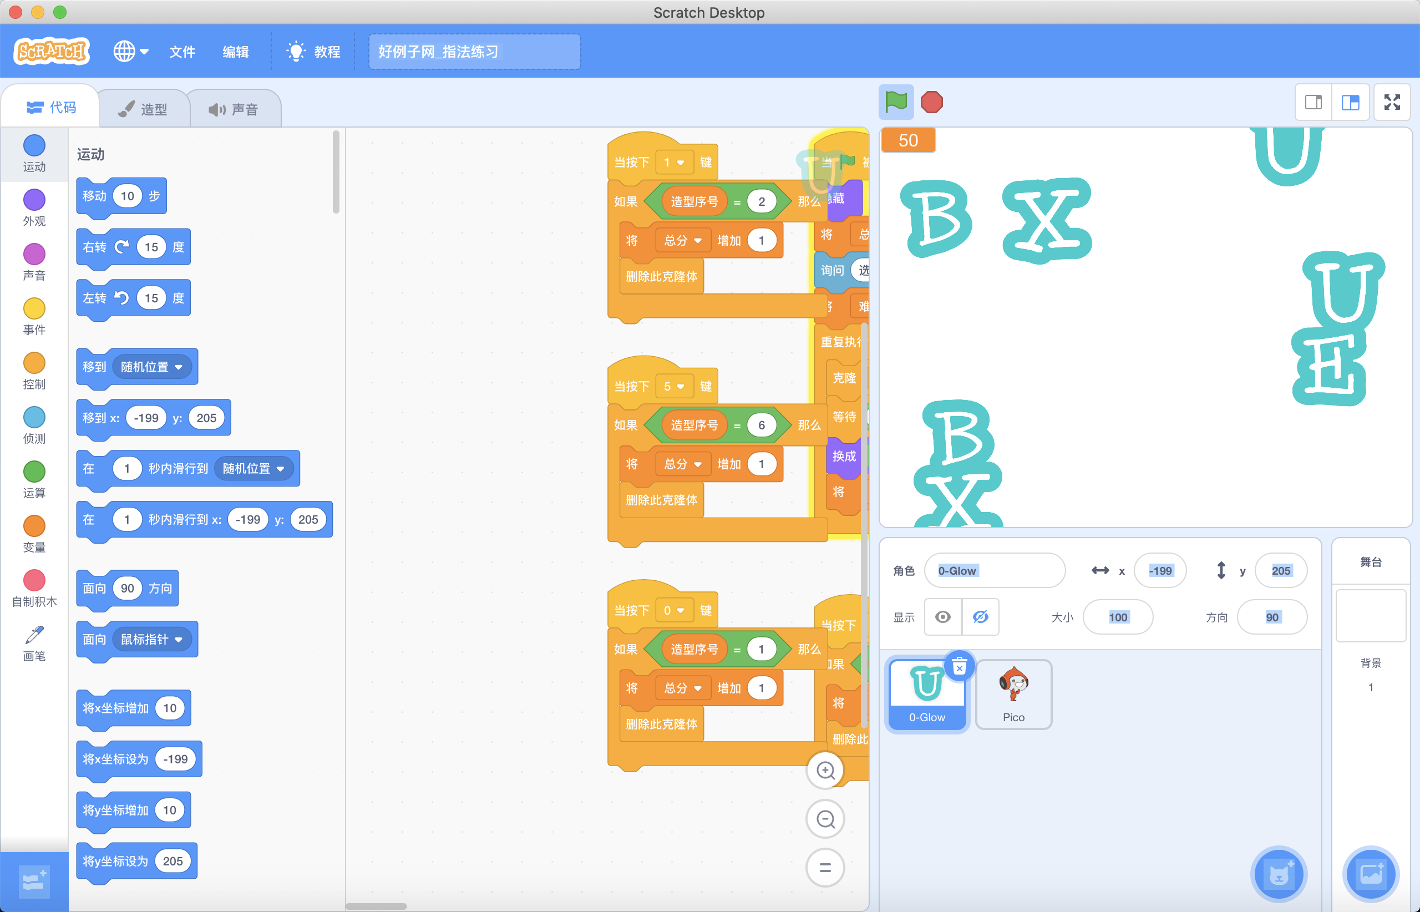Open 鼠标指针 dropdown in 面向 block
Image resolution: width=1420 pixels, height=912 pixels.
pyautogui.click(x=151, y=639)
